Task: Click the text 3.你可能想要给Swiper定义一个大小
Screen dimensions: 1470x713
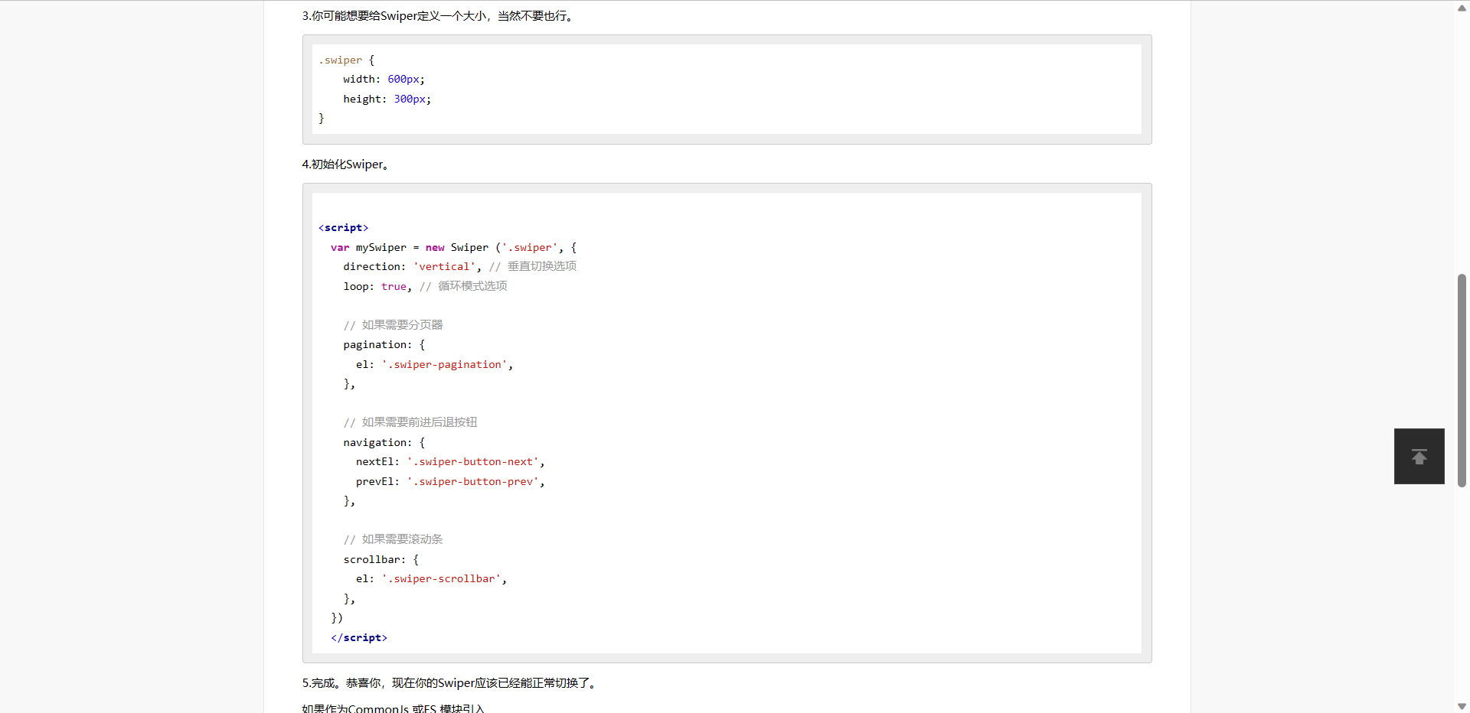Action: pos(437,15)
